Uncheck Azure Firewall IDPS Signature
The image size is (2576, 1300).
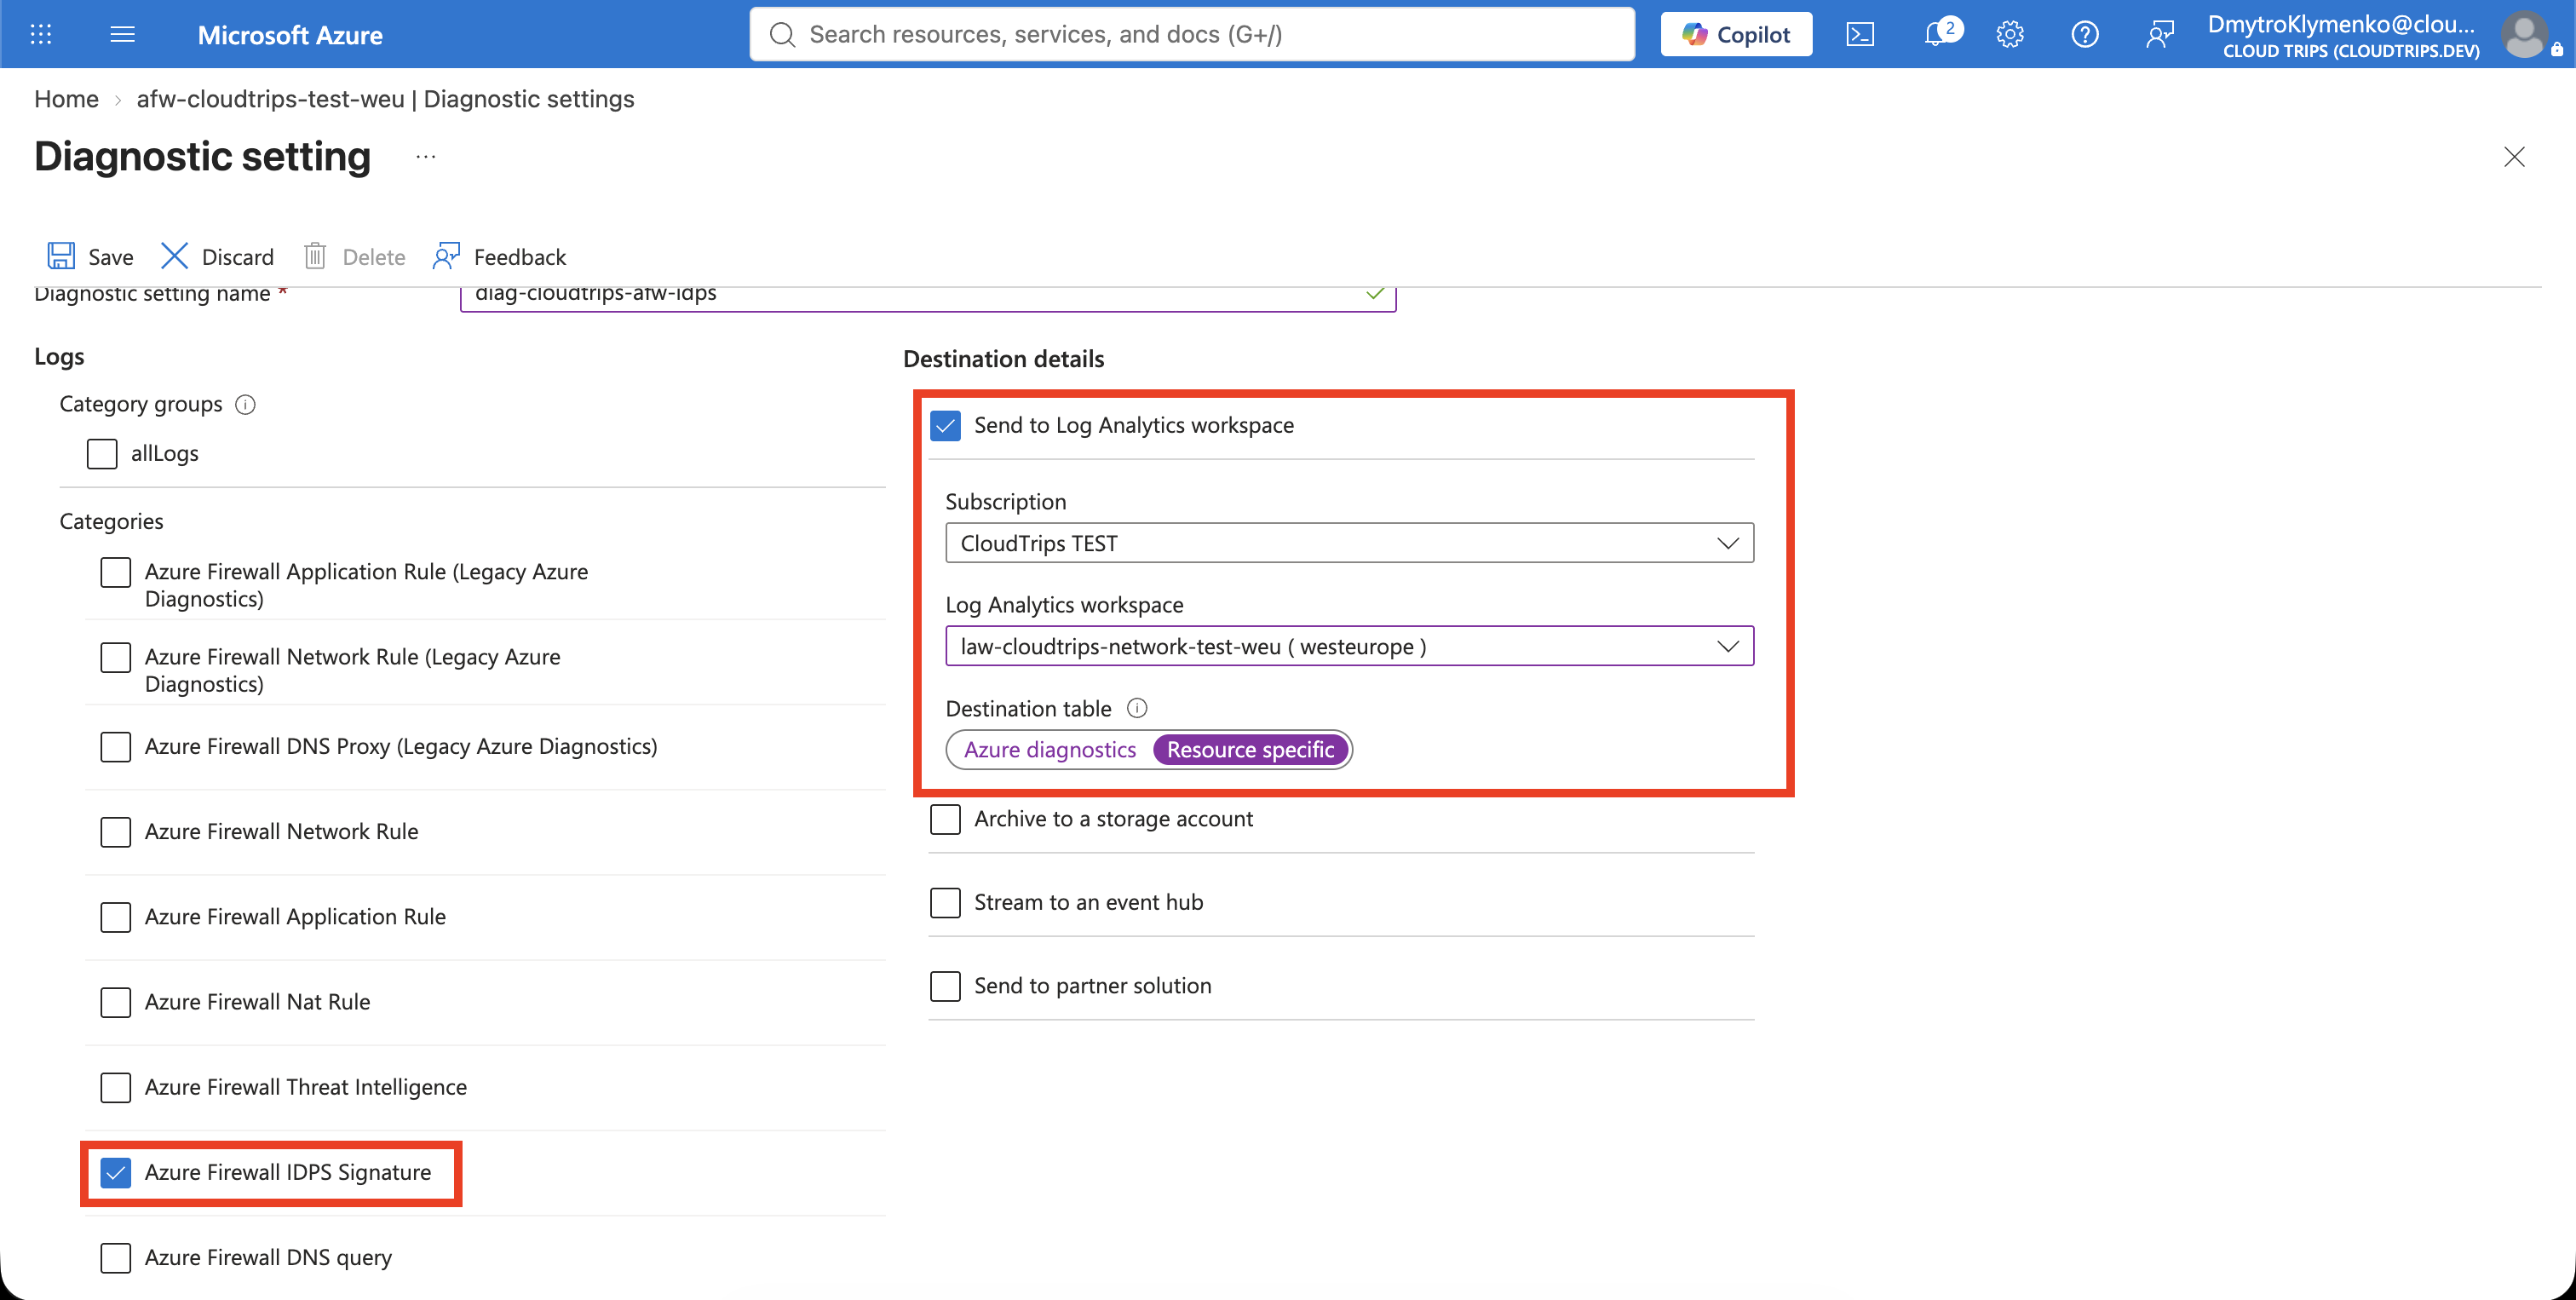click(116, 1172)
